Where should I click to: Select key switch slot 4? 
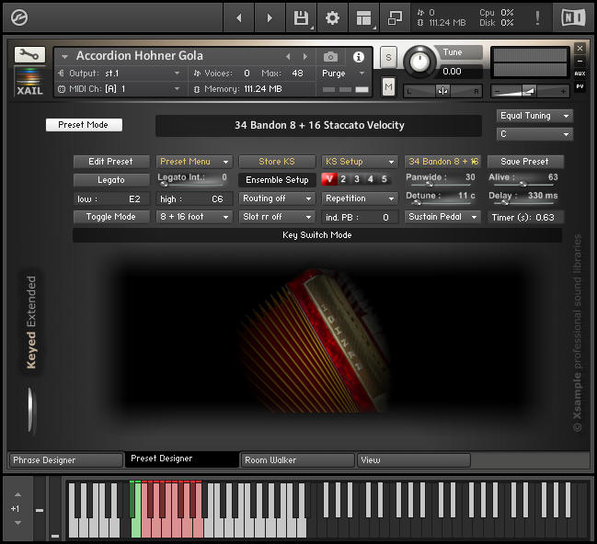pos(371,179)
